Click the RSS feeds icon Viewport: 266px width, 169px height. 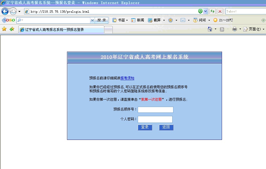pos(222,29)
